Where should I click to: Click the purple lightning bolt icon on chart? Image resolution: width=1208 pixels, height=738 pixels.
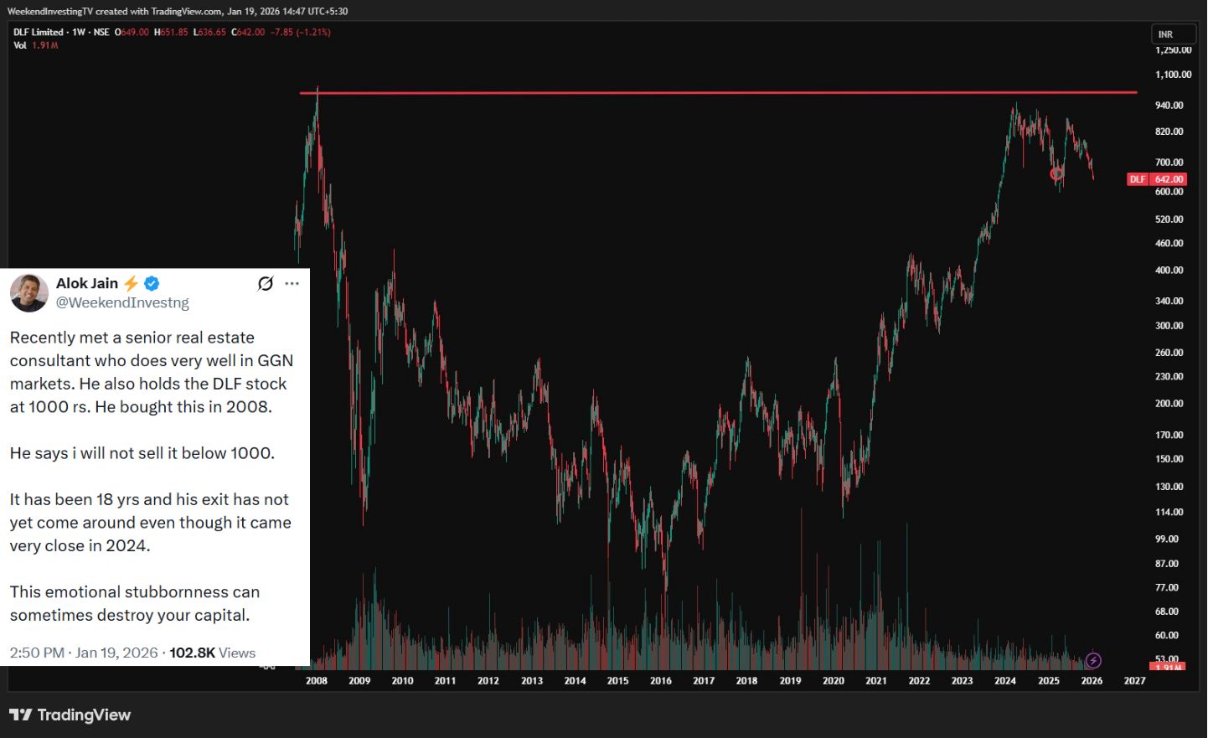[x=1093, y=661]
